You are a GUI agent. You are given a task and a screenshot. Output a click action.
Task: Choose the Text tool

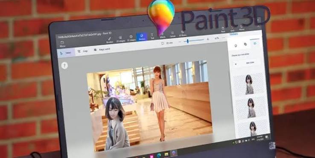152,36
